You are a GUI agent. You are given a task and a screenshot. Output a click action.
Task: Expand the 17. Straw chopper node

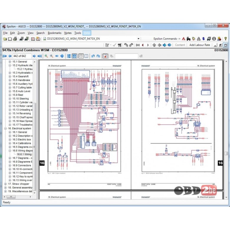[5, 184]
